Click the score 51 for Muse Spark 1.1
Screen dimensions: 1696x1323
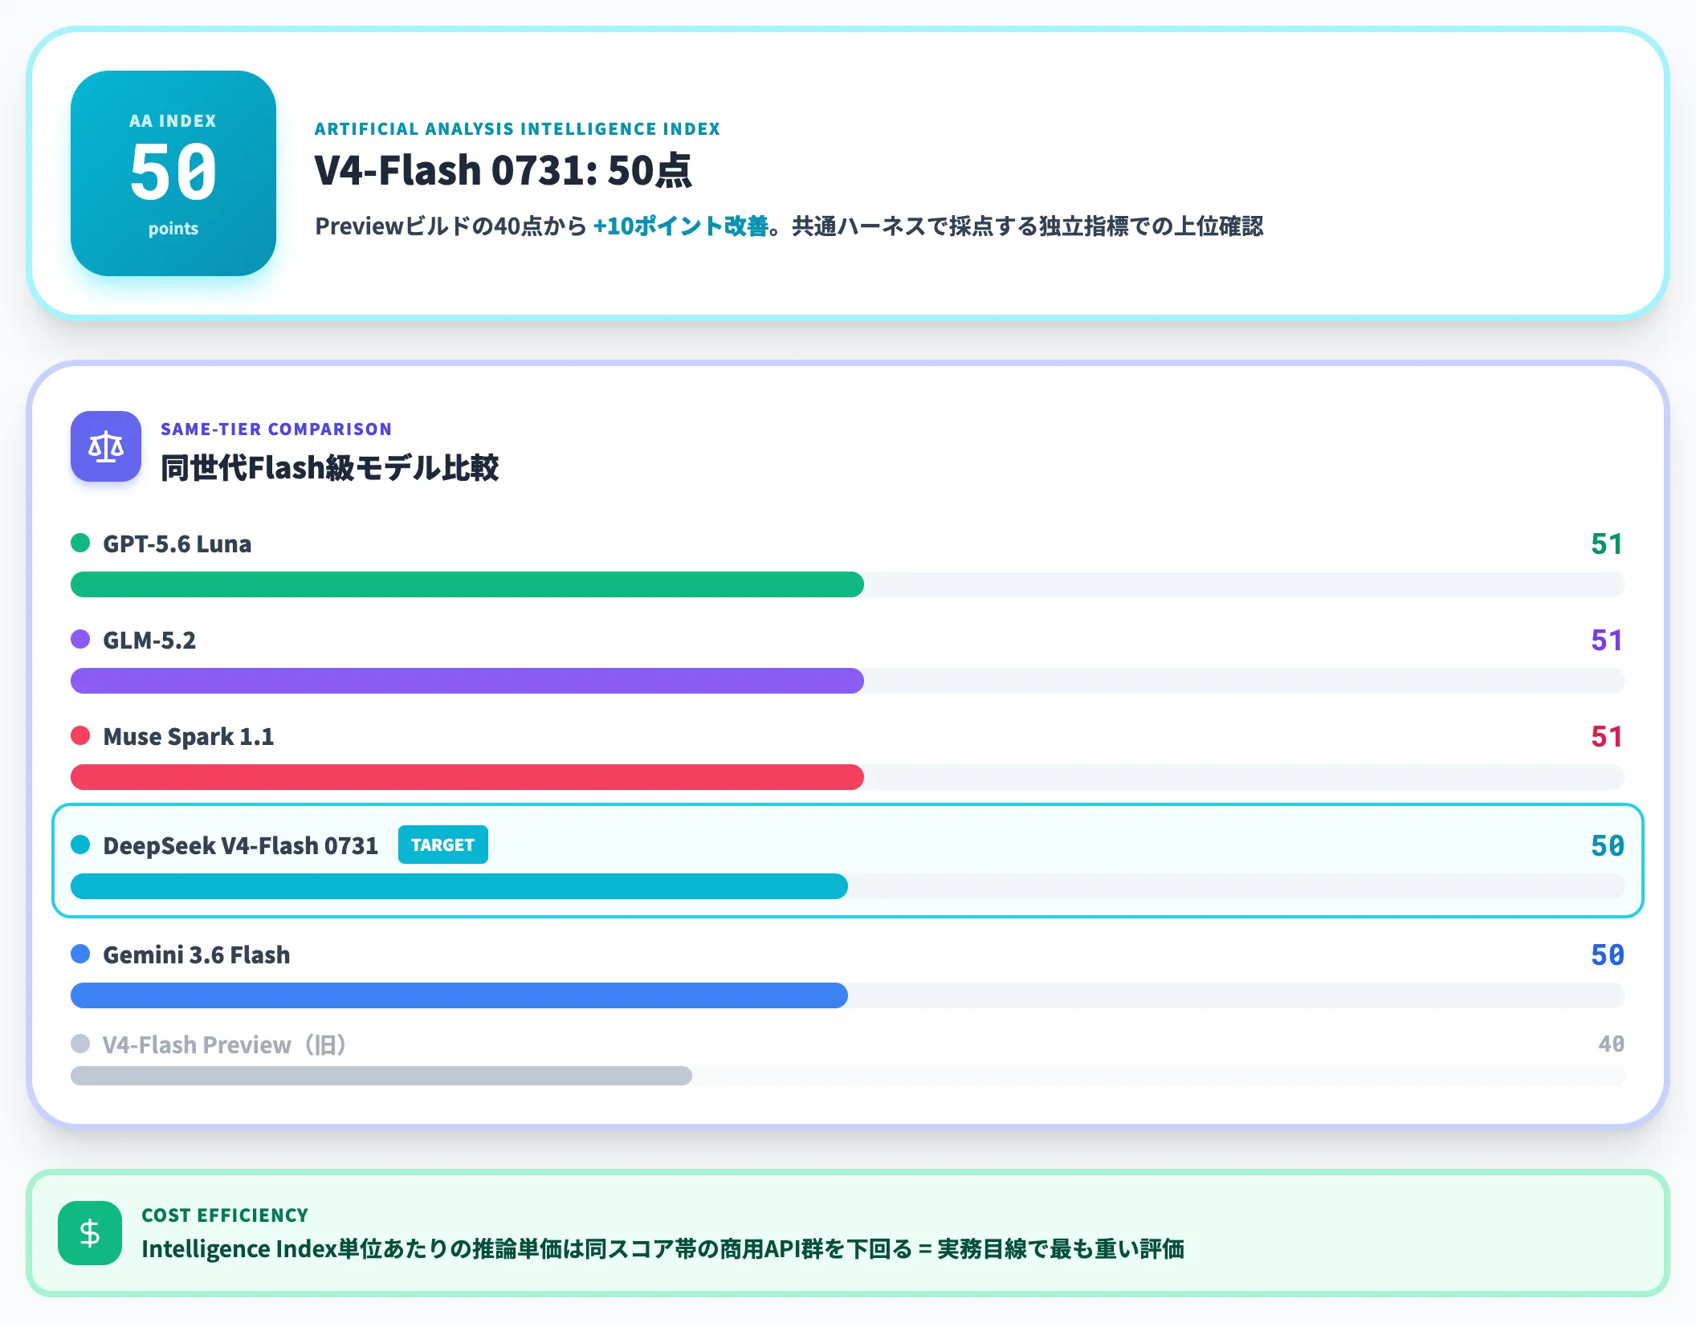pyautogui.click(x=1607, y=737)
